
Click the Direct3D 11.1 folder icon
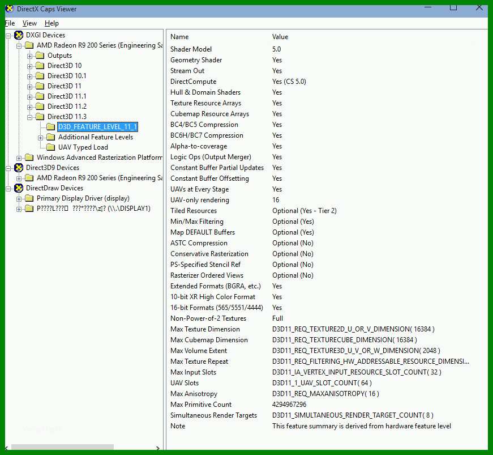tap(40, 96)
